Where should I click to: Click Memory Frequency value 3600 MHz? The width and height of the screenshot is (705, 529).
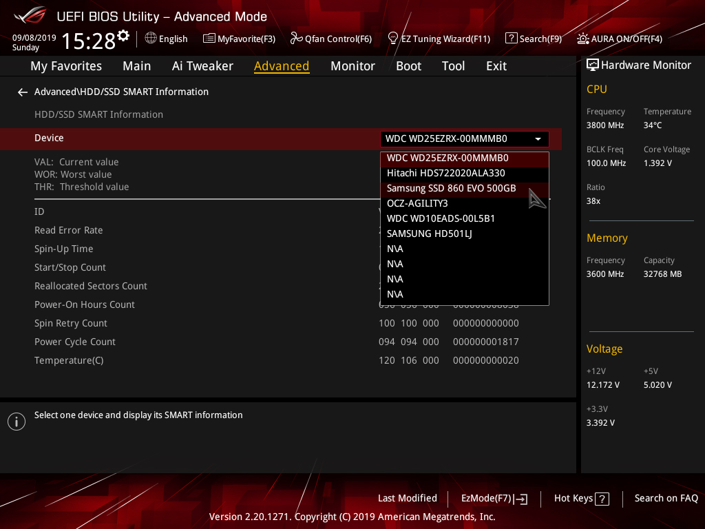pyautogui.click(x=605, y=274)
